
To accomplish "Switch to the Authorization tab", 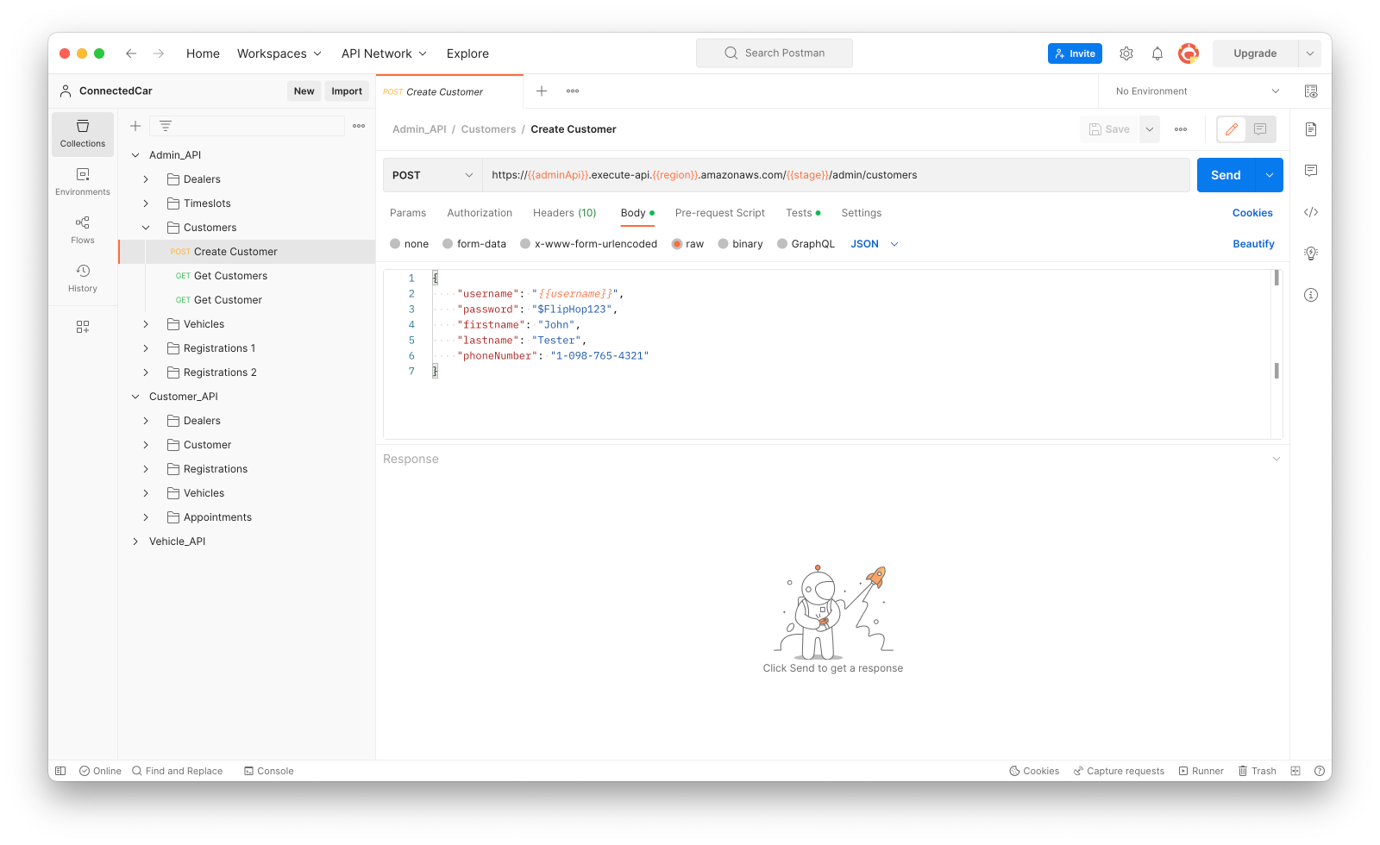I will coord(480,213).
